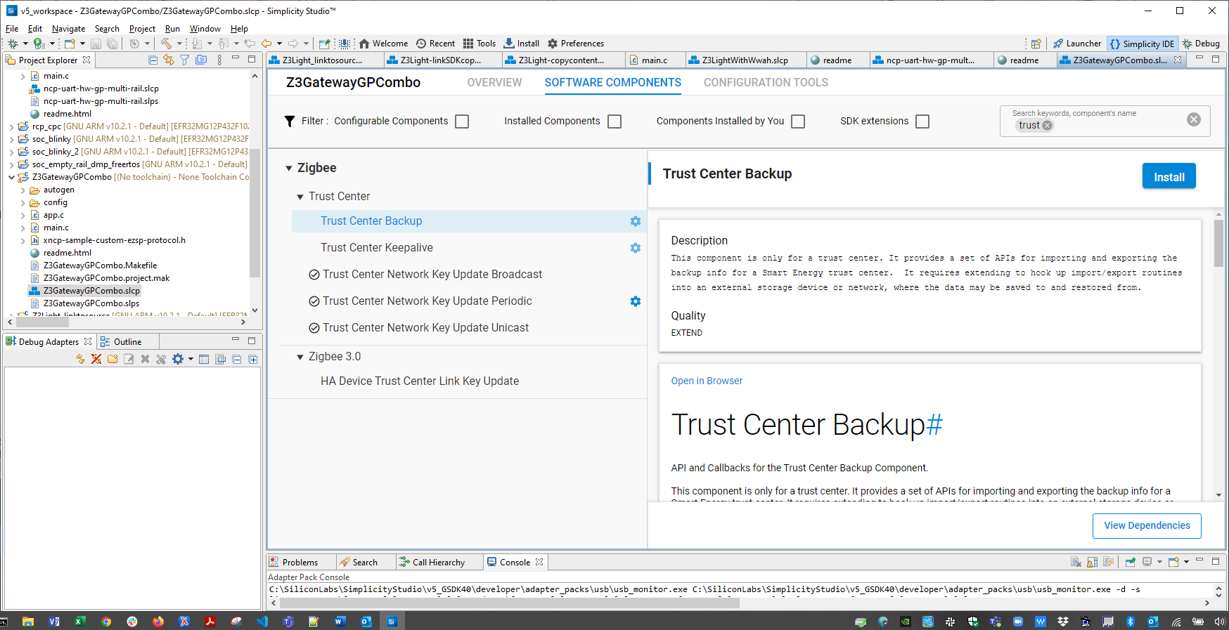Install the Trust Center Backup component
The image size is (1229, 630).
click(x=1169, y=177)
